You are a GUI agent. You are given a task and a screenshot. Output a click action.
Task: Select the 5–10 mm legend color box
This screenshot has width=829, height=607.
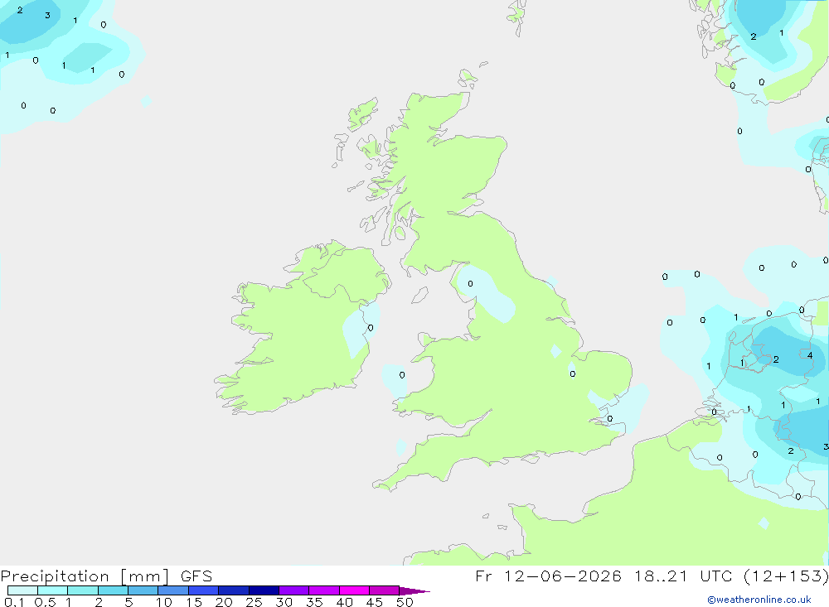[x=143, y=590]
